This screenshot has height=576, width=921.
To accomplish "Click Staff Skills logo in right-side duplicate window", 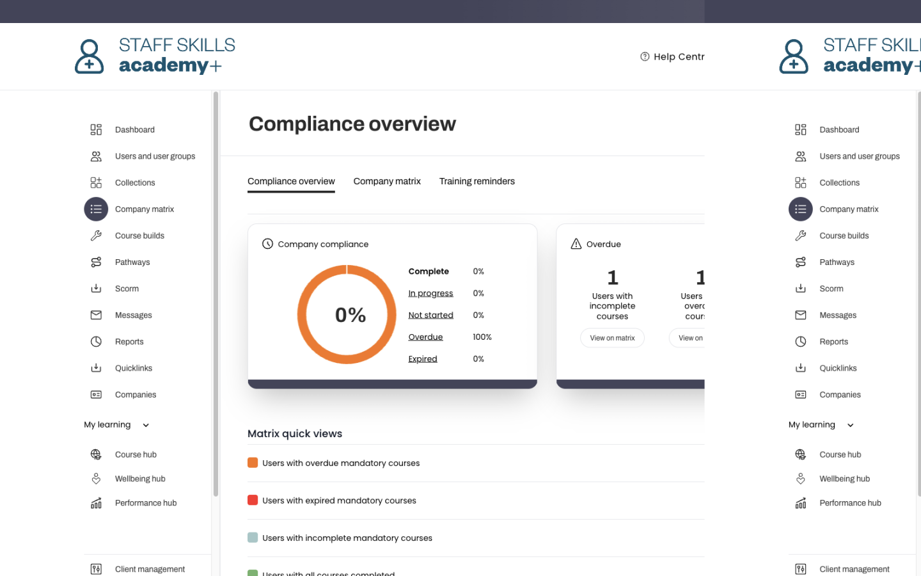I will 849,56.
